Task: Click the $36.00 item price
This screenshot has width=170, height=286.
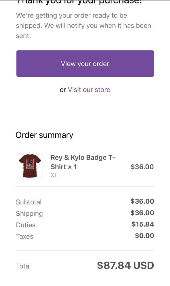Action: [142, 167]
